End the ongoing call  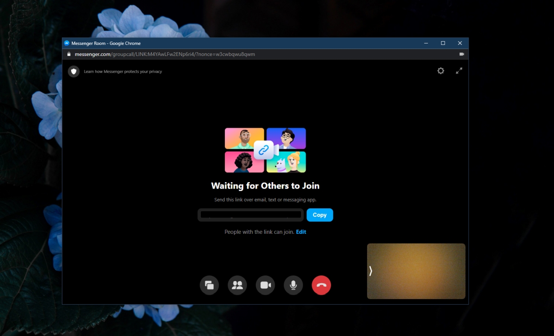321,285
